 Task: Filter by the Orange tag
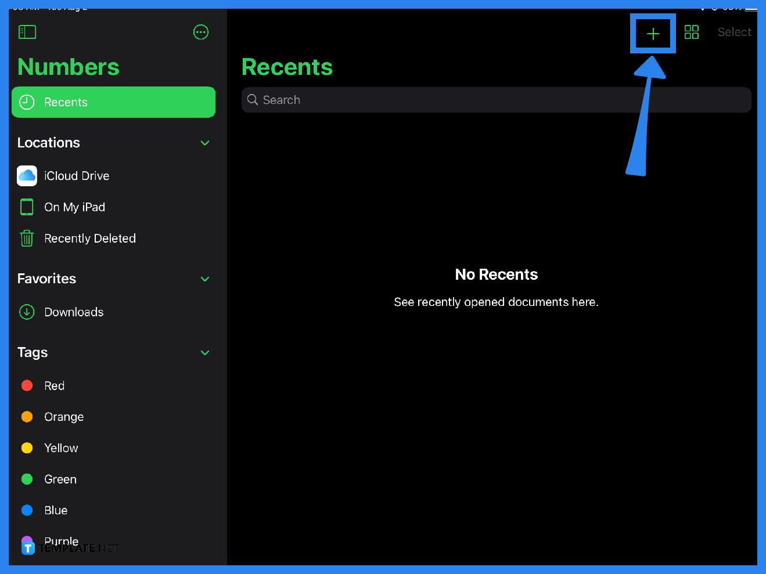pos(64,417)
